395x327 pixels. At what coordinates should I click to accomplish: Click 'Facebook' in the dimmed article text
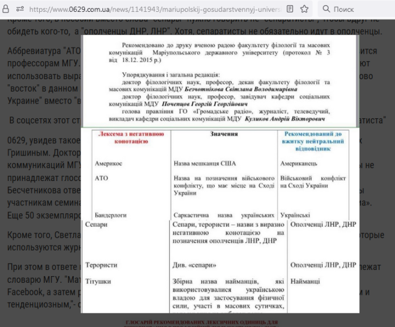[27, 293]
